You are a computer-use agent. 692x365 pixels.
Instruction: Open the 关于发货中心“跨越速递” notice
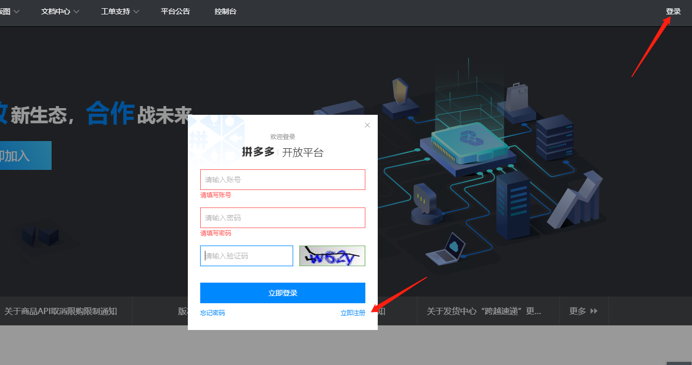[484, 311]
